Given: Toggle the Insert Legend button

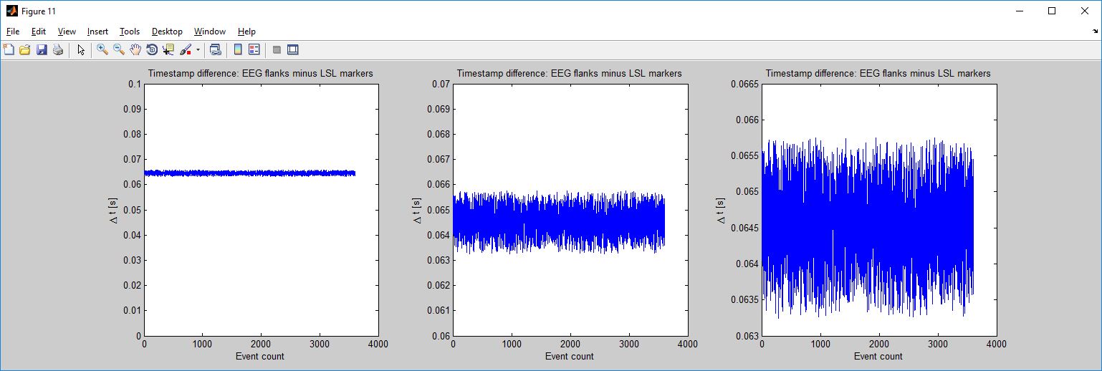Looking at the screenshot, I should 254,49.
